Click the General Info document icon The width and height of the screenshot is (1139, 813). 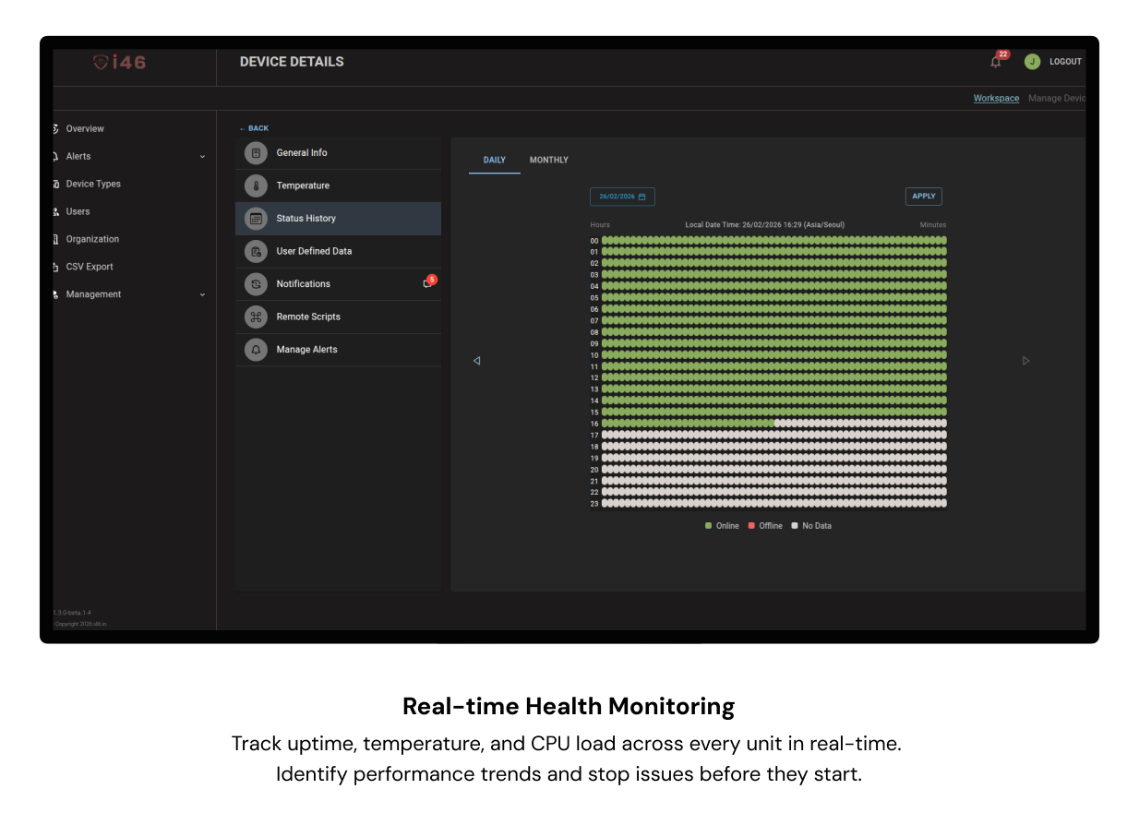(x=256, y=153)
